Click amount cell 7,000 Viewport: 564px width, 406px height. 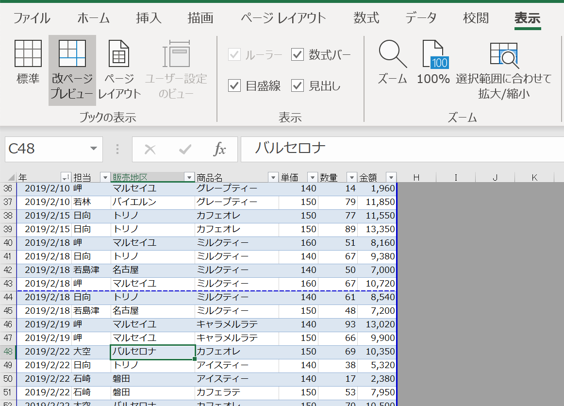[x=376, y=270]
